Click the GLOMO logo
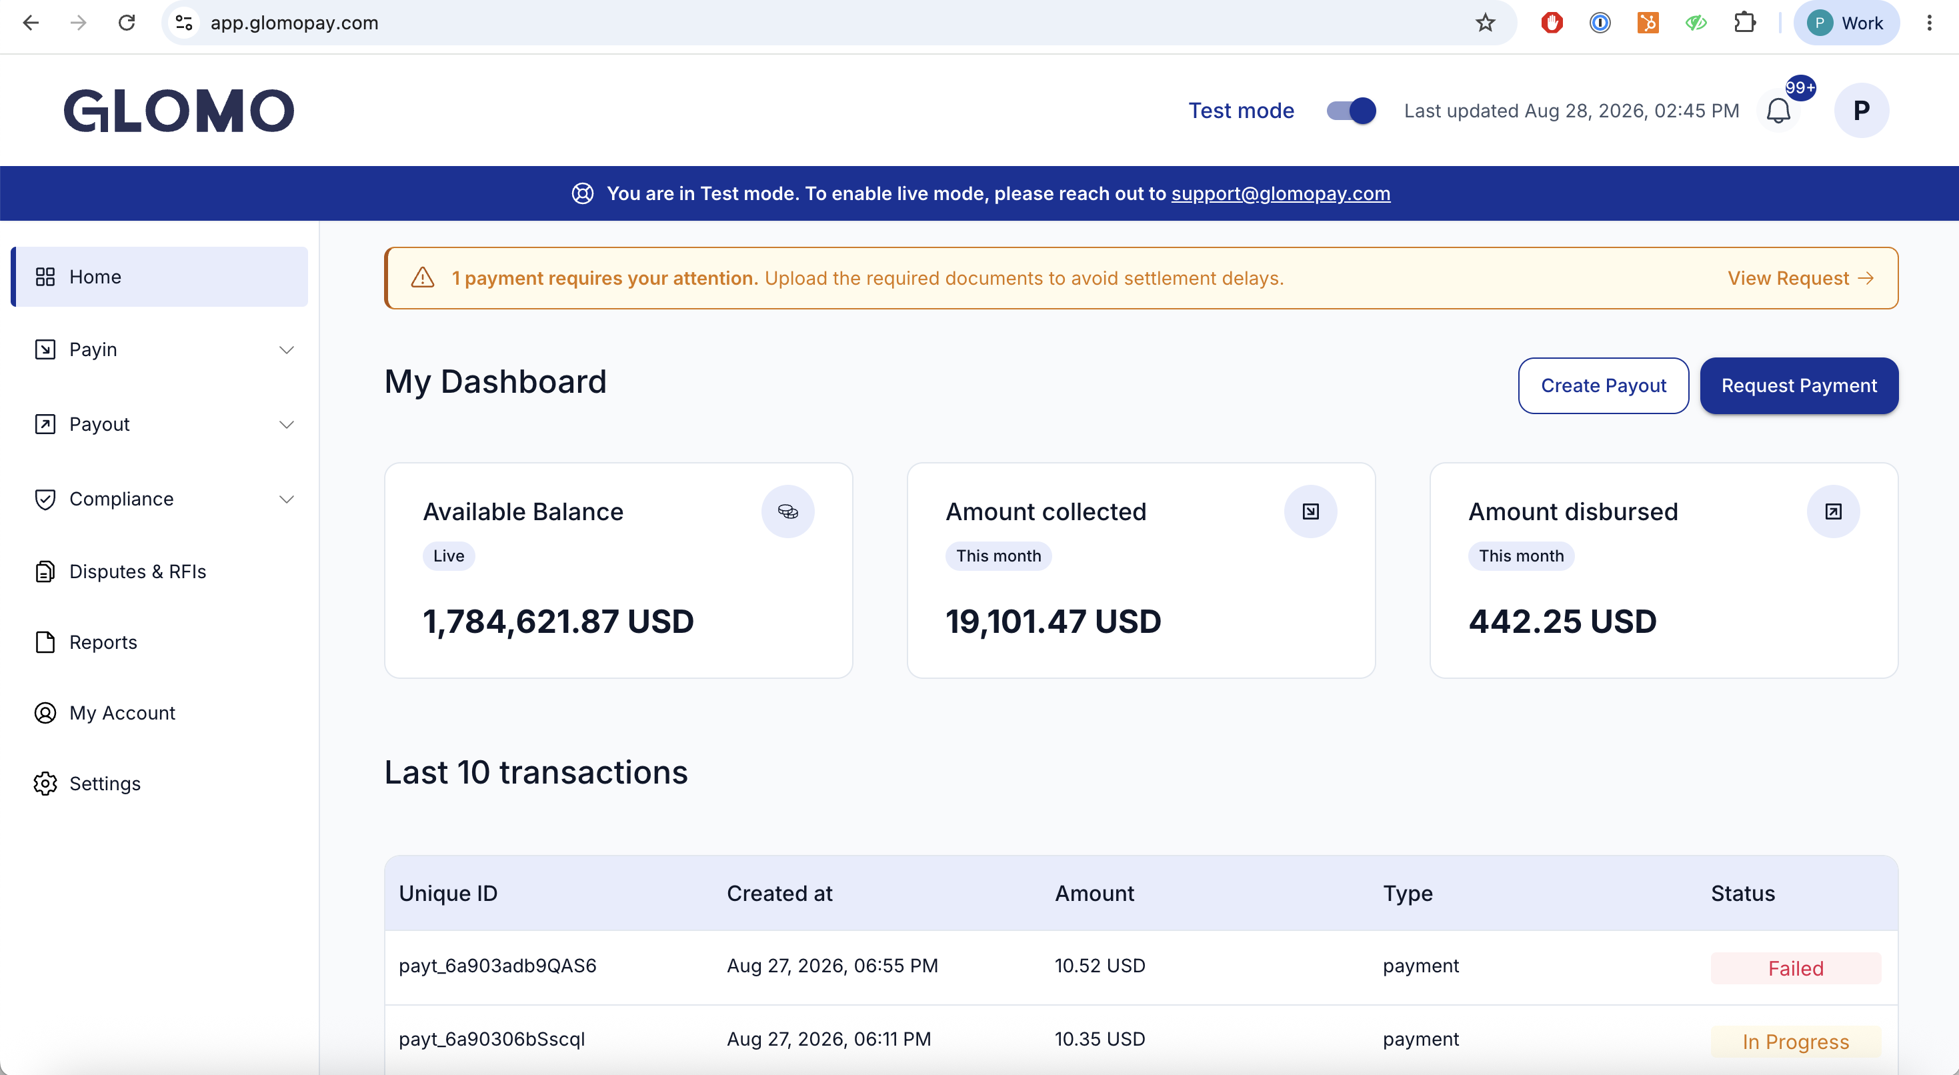The width and height of the screenshot is (1959, 1075). pyautogui.click(x=179, y=111)
